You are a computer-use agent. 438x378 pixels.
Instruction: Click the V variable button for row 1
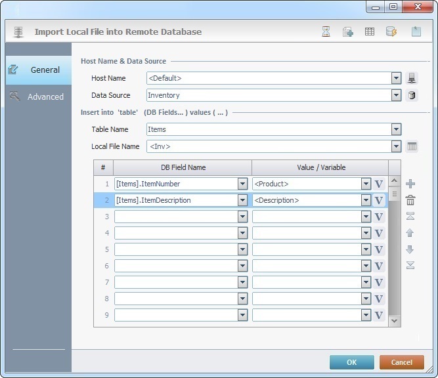(379, 184)
